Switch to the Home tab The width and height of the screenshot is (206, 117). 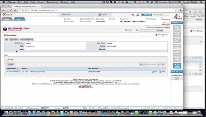(x=6, y=19)
